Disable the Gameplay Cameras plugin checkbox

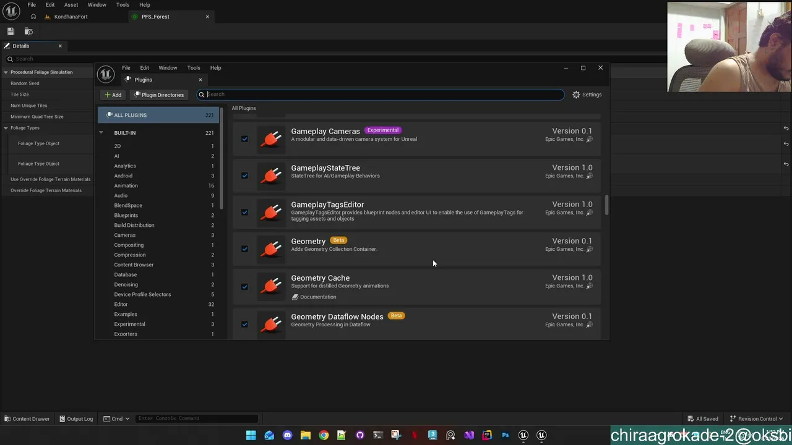(244, 139)
